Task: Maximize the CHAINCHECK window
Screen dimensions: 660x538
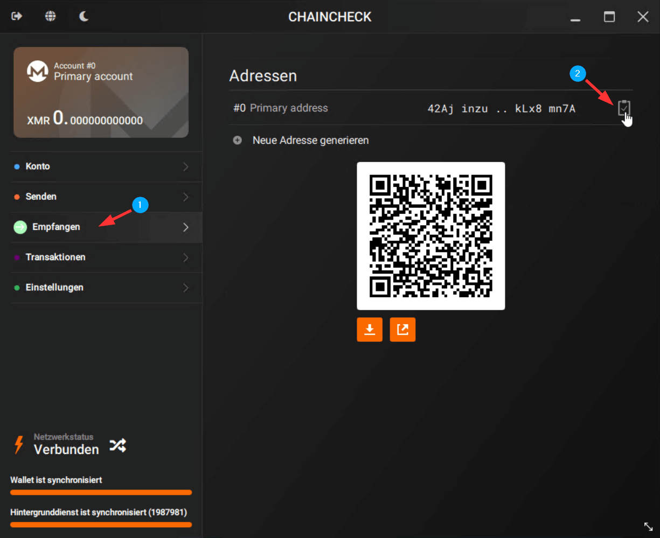Action: point(609,17)
